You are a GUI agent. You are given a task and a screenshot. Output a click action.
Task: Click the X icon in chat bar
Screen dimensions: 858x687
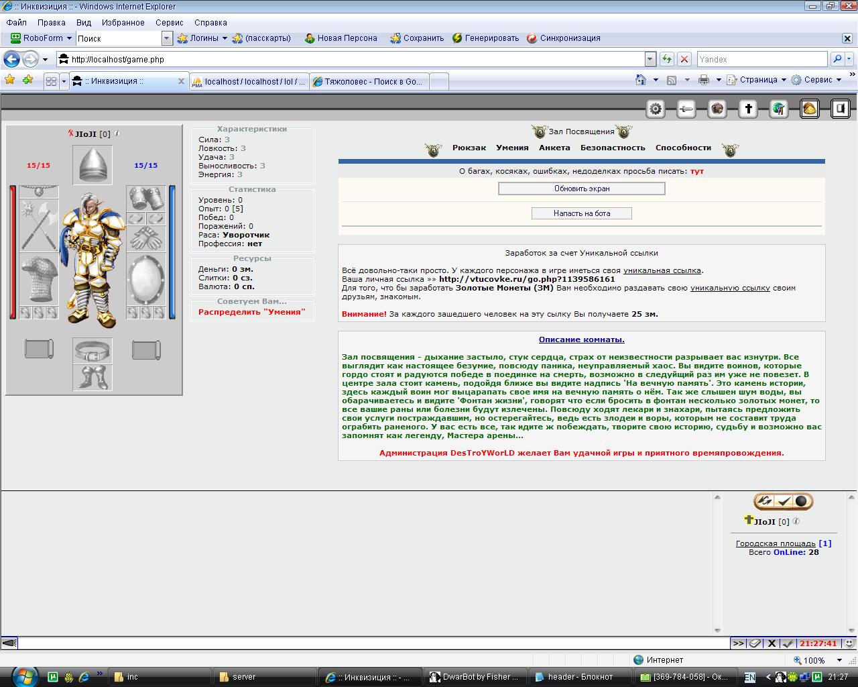click(772, 643)
